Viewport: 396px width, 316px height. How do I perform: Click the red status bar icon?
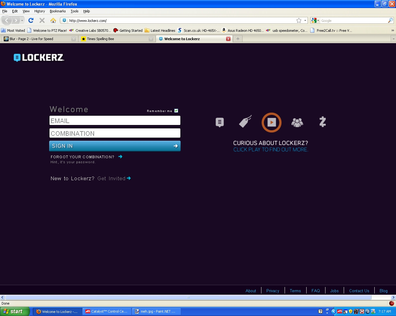391,303
